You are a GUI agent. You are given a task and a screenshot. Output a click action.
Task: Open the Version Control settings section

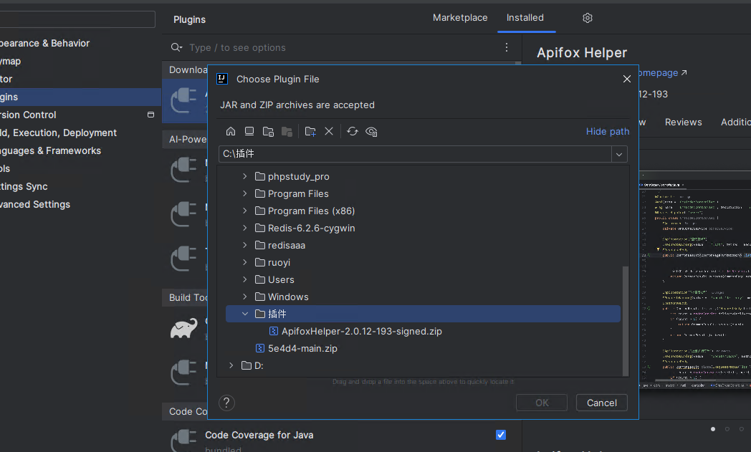[x=28, y=115]
